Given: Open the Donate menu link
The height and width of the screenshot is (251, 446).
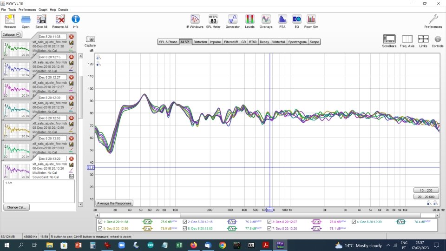Looking at the screenshot, I should [x=63, y=10].
